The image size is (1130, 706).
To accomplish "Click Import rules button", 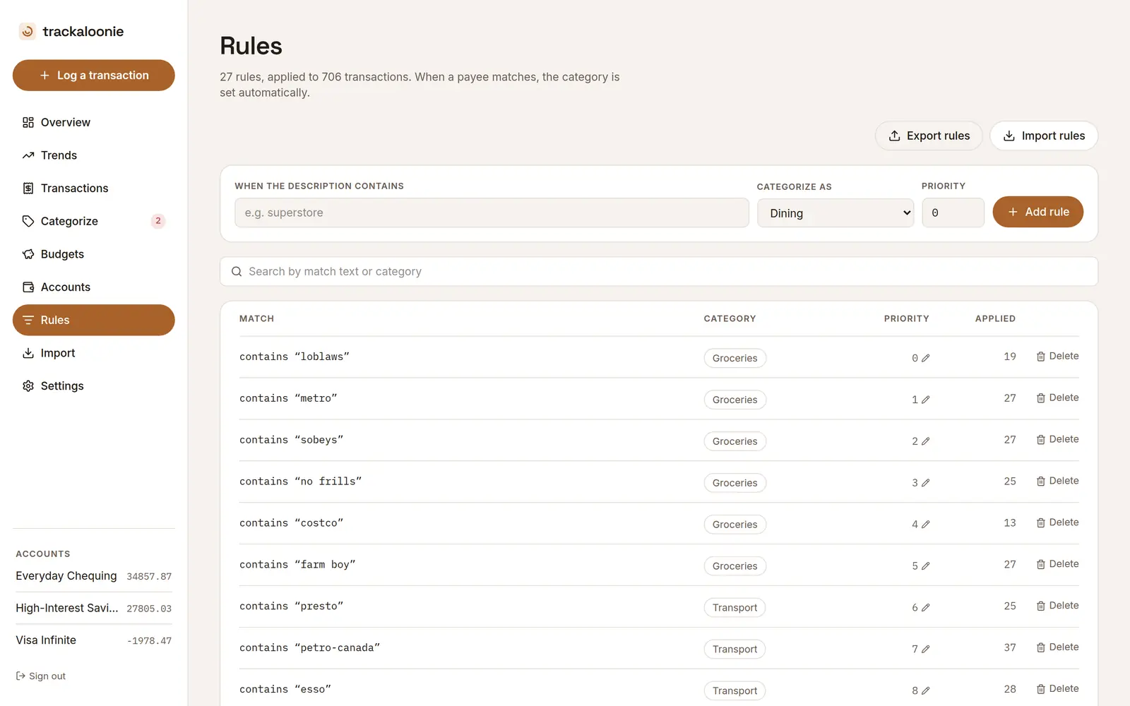I will pos(1044,136).
